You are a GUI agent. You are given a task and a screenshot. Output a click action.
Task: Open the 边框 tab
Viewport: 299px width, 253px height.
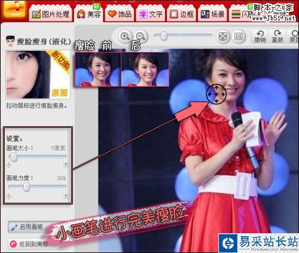182,14
